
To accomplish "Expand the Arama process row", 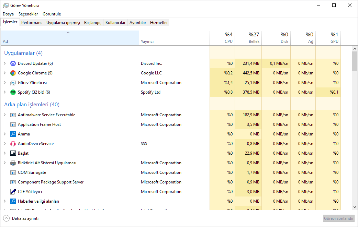I will [x=5, y=134].
